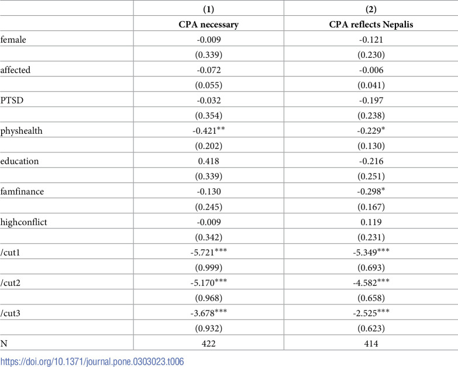Select the 'CPA necessary' column header
The width and height of the screenshot is (458, 367).
coord(209,24)
